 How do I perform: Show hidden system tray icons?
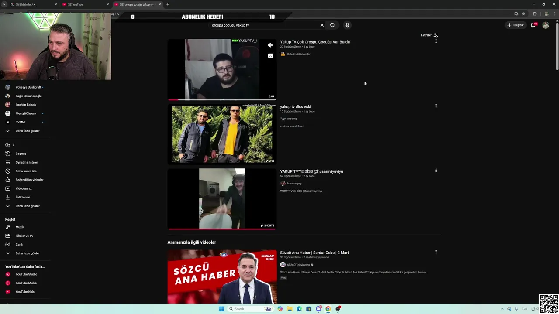click(502, 309)
